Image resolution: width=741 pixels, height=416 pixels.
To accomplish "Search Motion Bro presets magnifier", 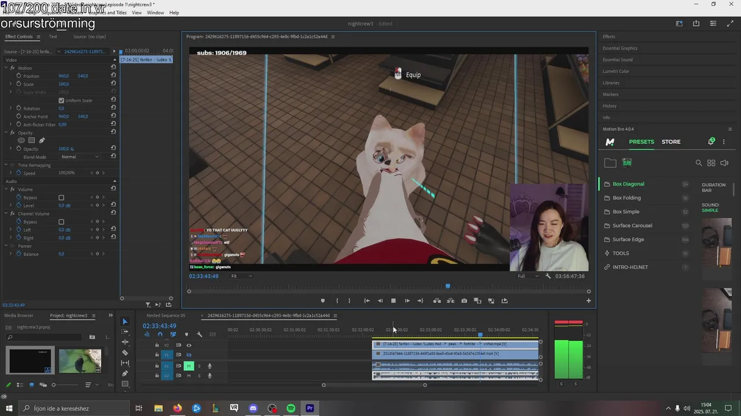I will click(699, 163).
